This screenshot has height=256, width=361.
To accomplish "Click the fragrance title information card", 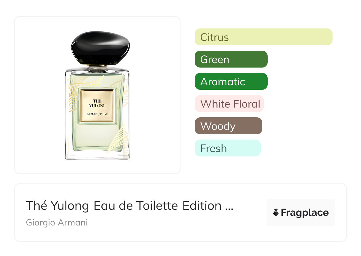I will pos(181,212).
